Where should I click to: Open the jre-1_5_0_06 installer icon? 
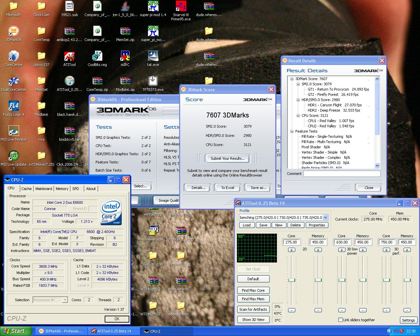click(125, 9)
